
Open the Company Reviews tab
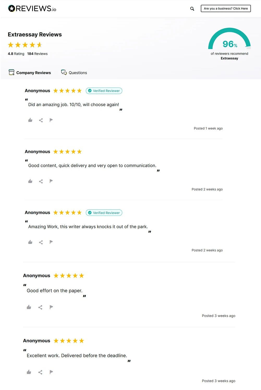(x=30, y=73)
